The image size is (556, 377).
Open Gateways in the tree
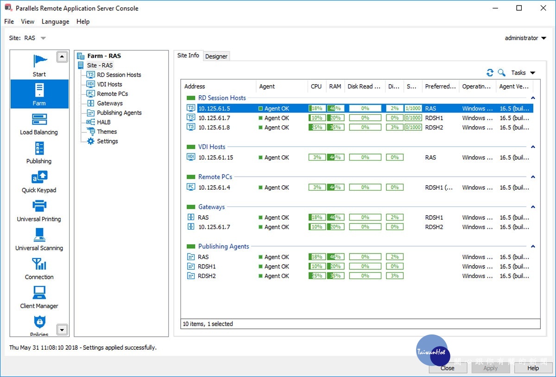tap(110, 103)
